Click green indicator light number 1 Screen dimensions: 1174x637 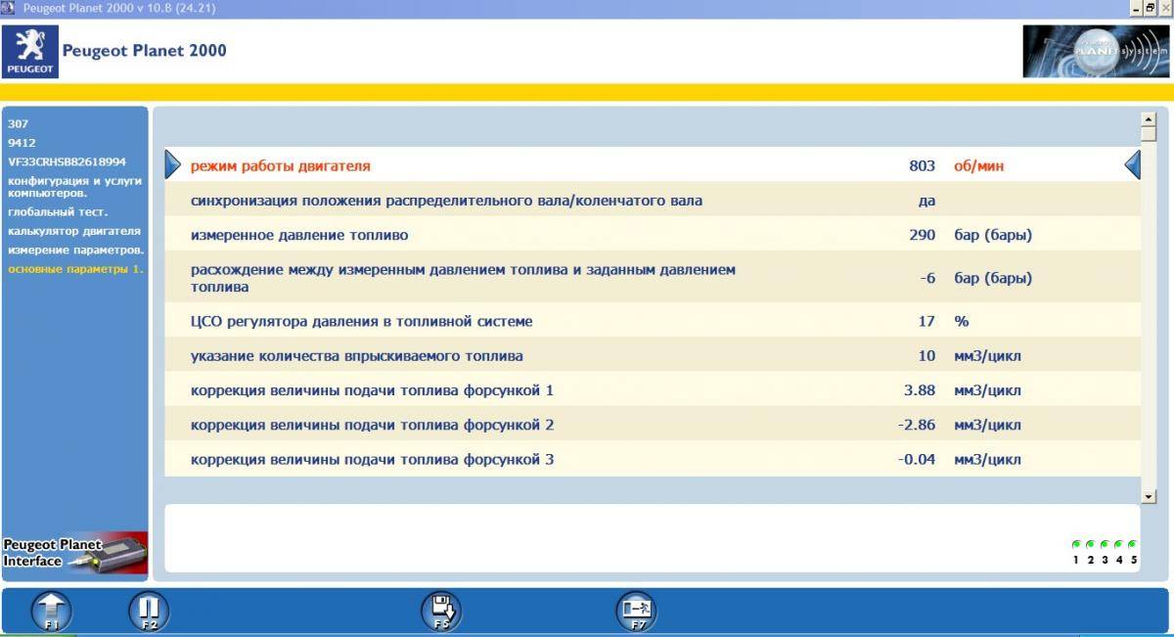click(1076, 544)
